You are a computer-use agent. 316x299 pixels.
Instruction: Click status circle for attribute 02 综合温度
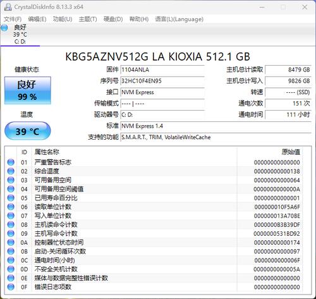(x=11, y=171)
